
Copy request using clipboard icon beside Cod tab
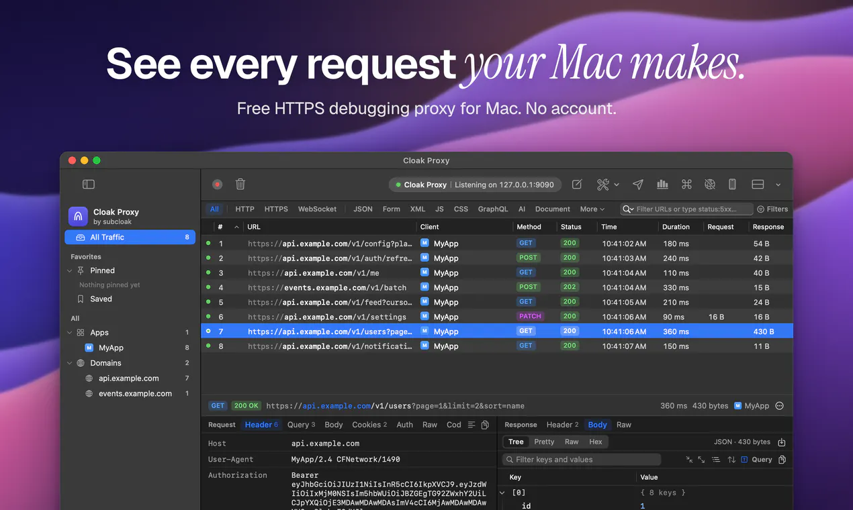pyautogui.click(x=485, y=425)
